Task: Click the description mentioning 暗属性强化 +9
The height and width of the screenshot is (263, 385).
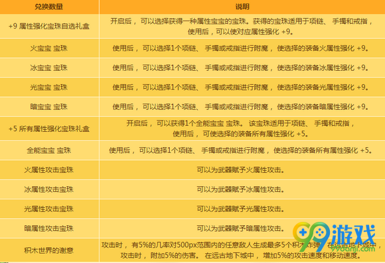Action: pyautogui.click(x=241, y=107)
